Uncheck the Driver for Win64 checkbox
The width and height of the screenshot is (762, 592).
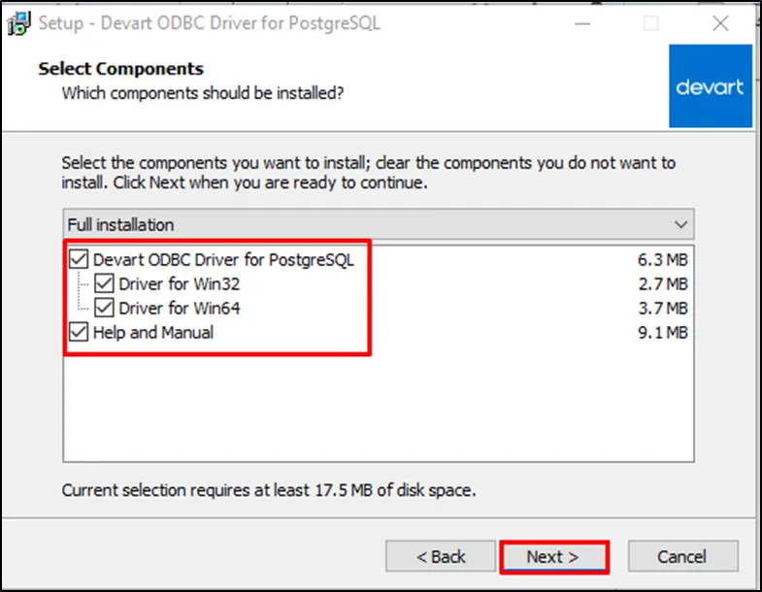(x=105, y=309)
